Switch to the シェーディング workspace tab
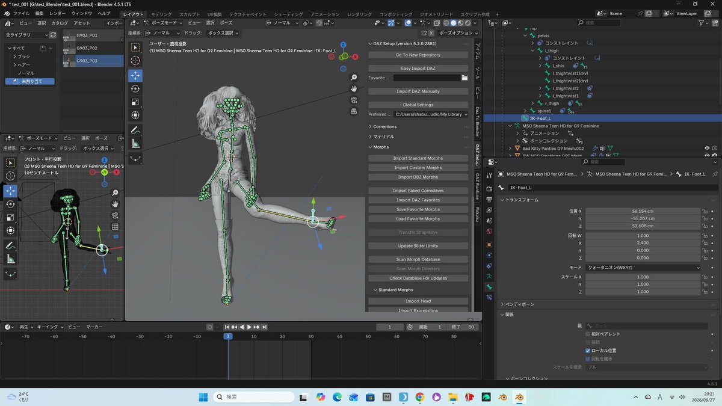The image size is (722, 406). pyautogui.click(x=288, y=14)
